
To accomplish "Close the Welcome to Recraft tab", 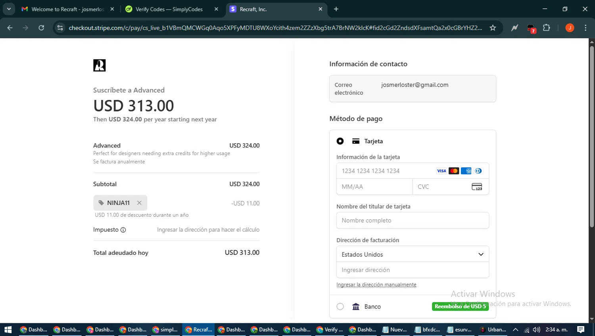I will point(112,9).
